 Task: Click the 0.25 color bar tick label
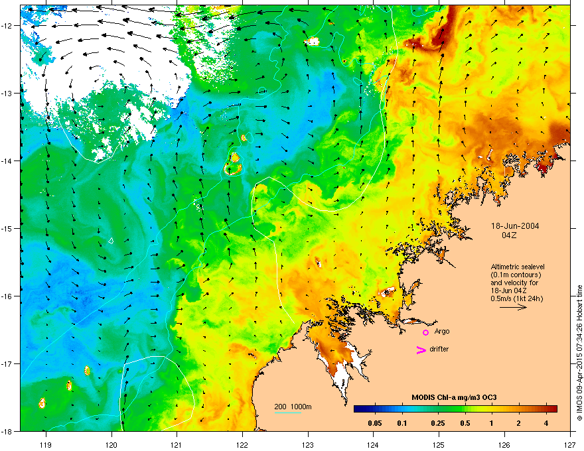click(x=437, y=423)
